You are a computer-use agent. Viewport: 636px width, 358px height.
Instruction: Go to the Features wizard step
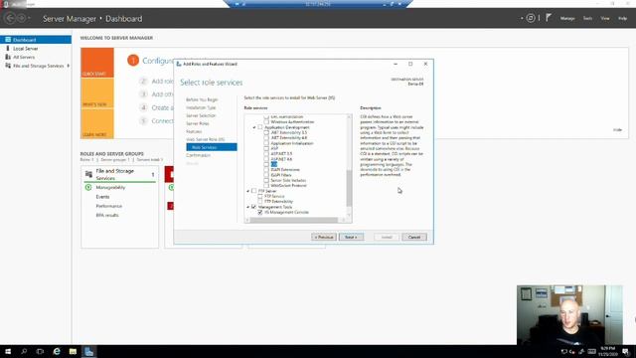point(194,131)
